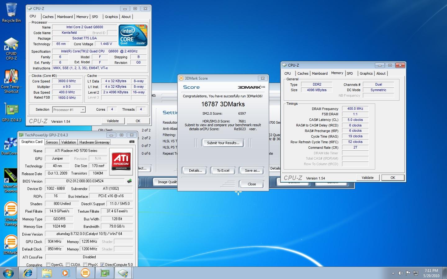Image resolution: width=447 pixels, height=279 pixels.
Task: Open Windows Explorer from the taskbar
Action: click(47, 273)
